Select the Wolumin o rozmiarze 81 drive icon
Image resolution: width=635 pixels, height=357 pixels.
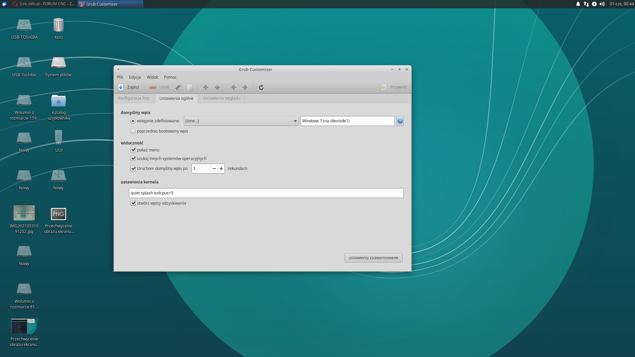pos(24,289)
